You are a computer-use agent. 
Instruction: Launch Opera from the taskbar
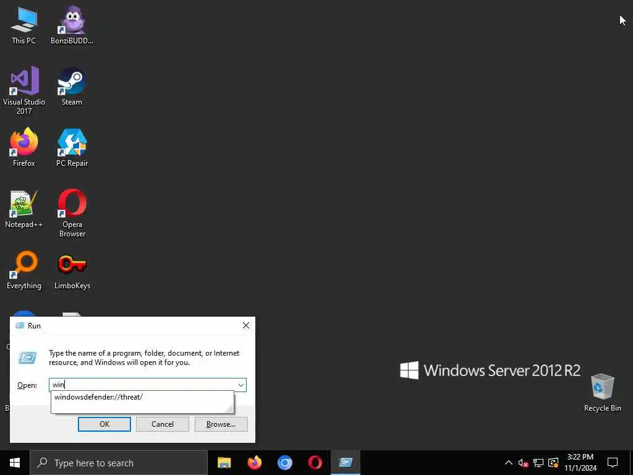click(315, 463)
